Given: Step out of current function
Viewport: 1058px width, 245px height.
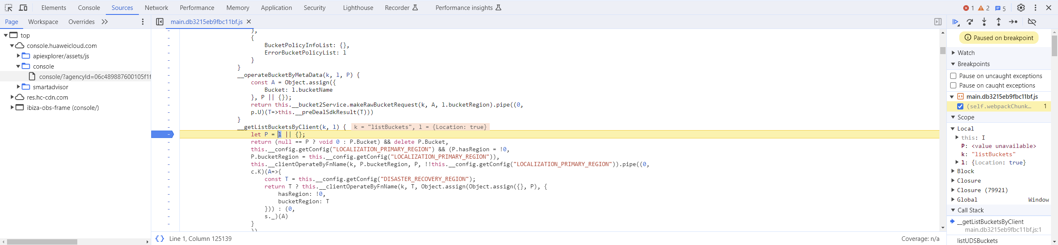Looking at the screenshot, I should coord(998,22).
